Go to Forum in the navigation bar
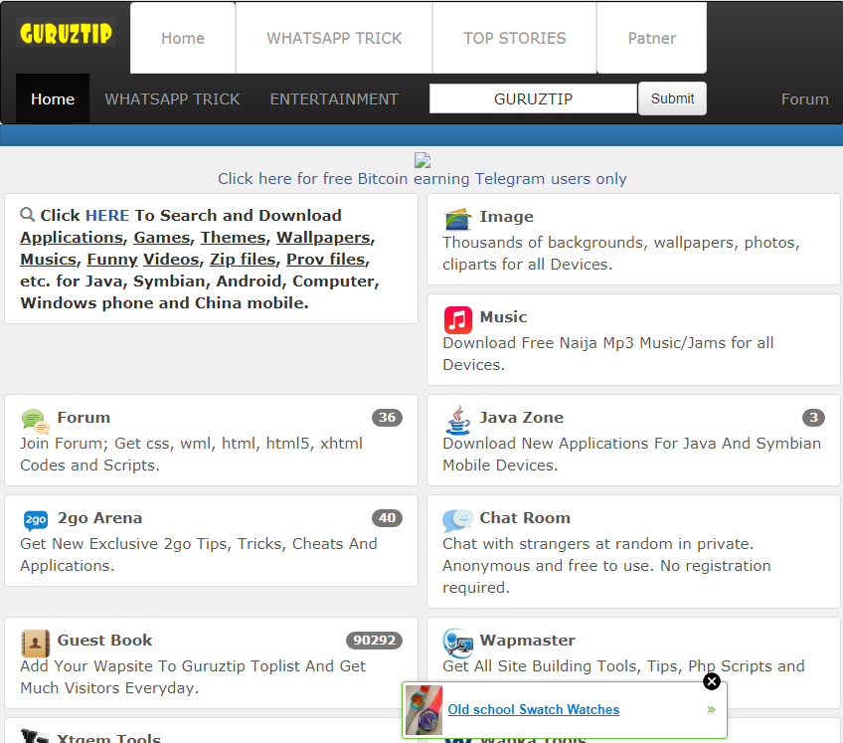 804,99
